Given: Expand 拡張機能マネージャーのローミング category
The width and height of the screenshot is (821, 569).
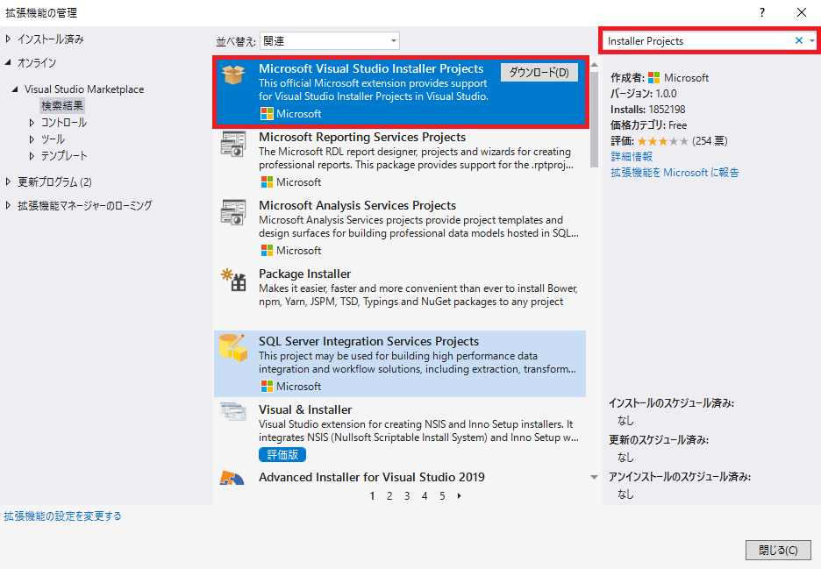Looking at the screenshot, I should coord(8,205).
